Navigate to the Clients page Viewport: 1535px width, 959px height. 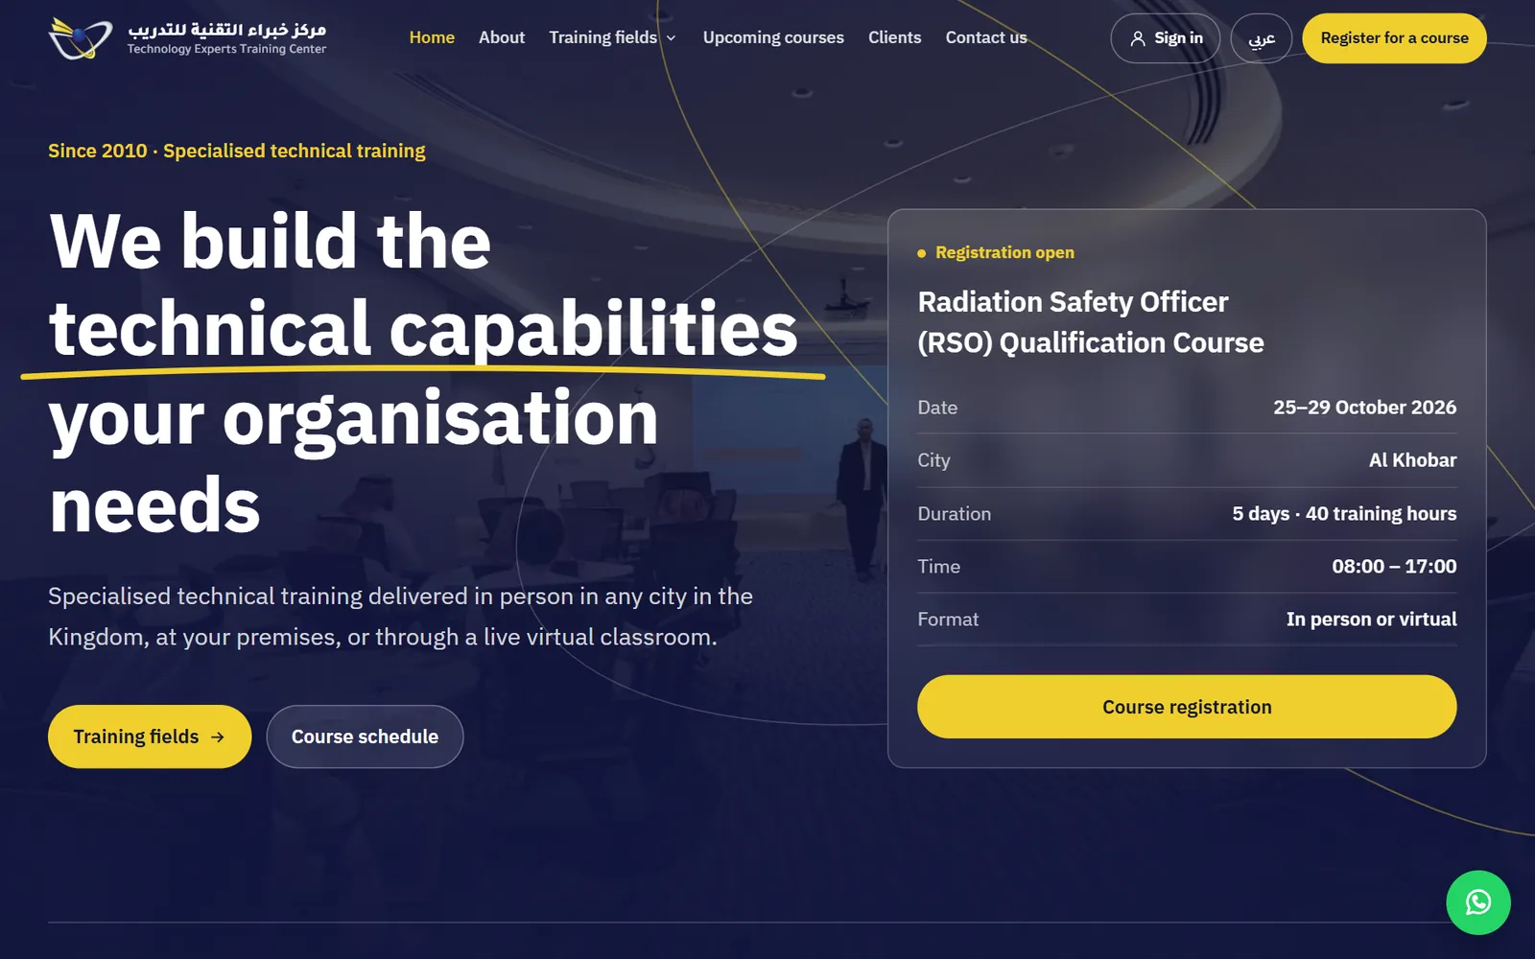pyautogui.click(x=894, y=37)
